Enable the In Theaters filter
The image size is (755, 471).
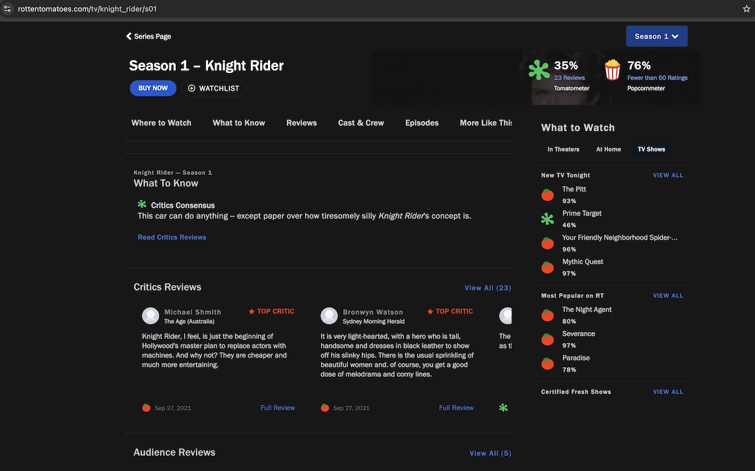pyautogui.click(x=563, y=149)
